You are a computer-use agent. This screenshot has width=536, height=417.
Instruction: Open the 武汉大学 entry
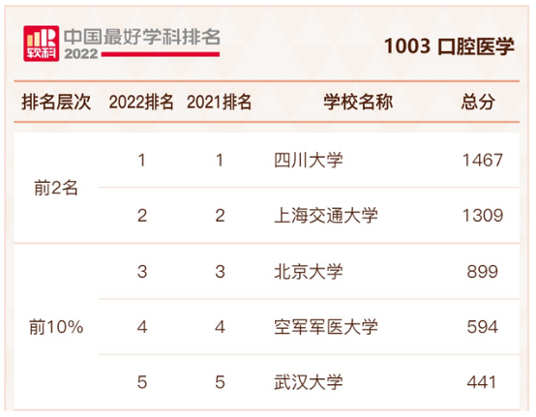[309, 382]
